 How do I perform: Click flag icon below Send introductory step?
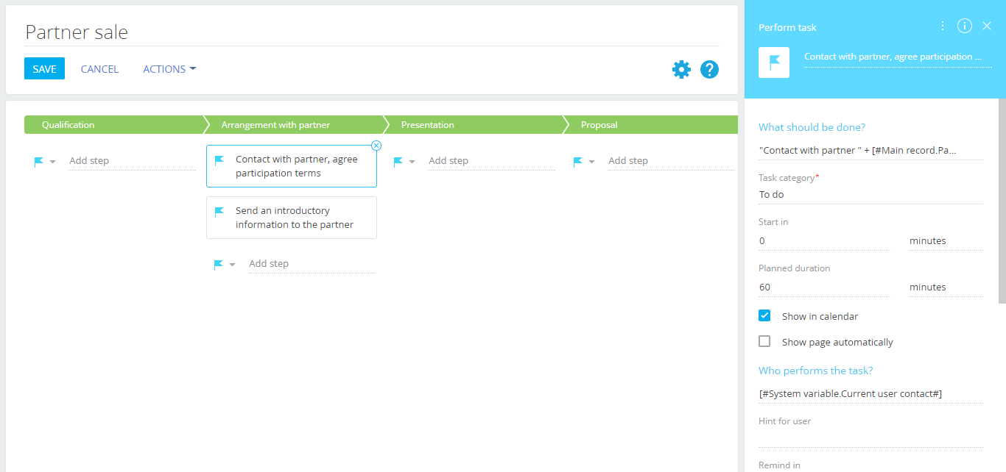tap(219, 264)
